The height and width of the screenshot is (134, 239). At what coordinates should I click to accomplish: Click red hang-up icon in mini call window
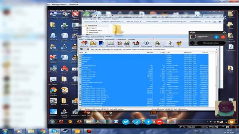pos(223,37)
